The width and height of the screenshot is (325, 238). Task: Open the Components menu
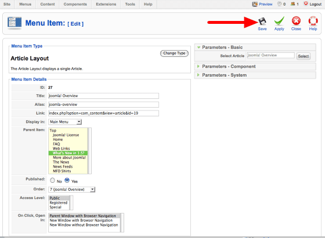coord(75,4)
